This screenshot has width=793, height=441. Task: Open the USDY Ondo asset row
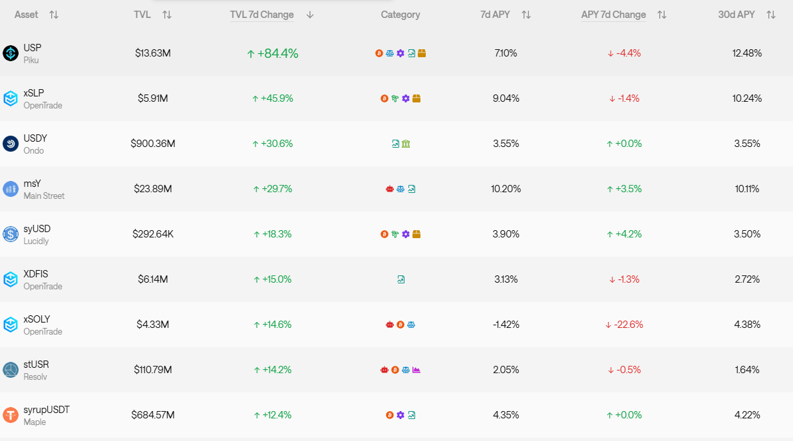click(397, 144)
